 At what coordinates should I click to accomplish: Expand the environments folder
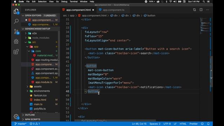(x=27, y=91)
